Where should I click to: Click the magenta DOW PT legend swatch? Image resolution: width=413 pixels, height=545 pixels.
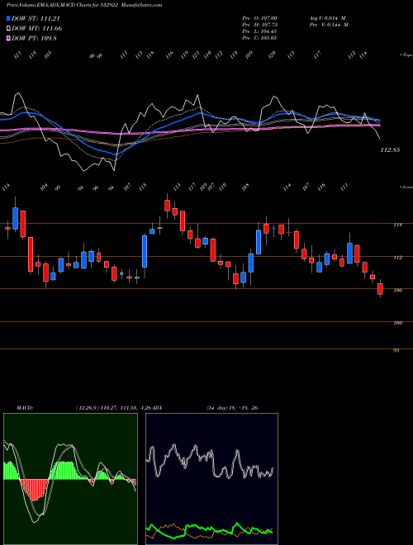[8, 38]
